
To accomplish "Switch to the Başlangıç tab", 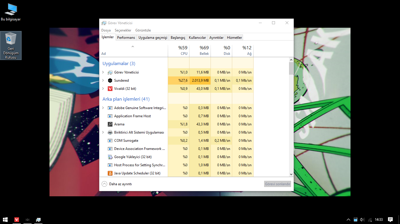I will pos(178,38).
